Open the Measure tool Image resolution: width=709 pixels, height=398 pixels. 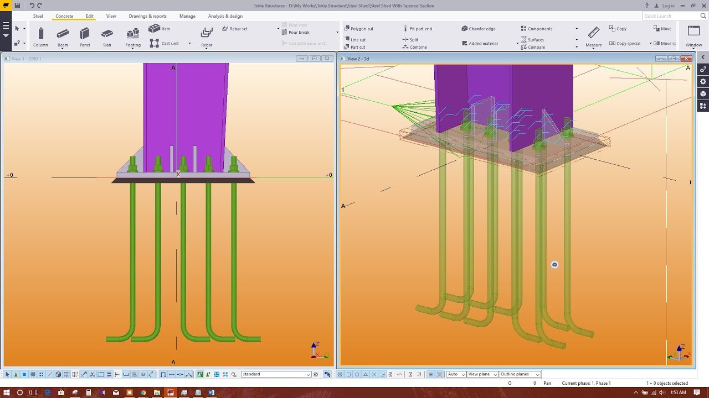[x=594, y=36]
